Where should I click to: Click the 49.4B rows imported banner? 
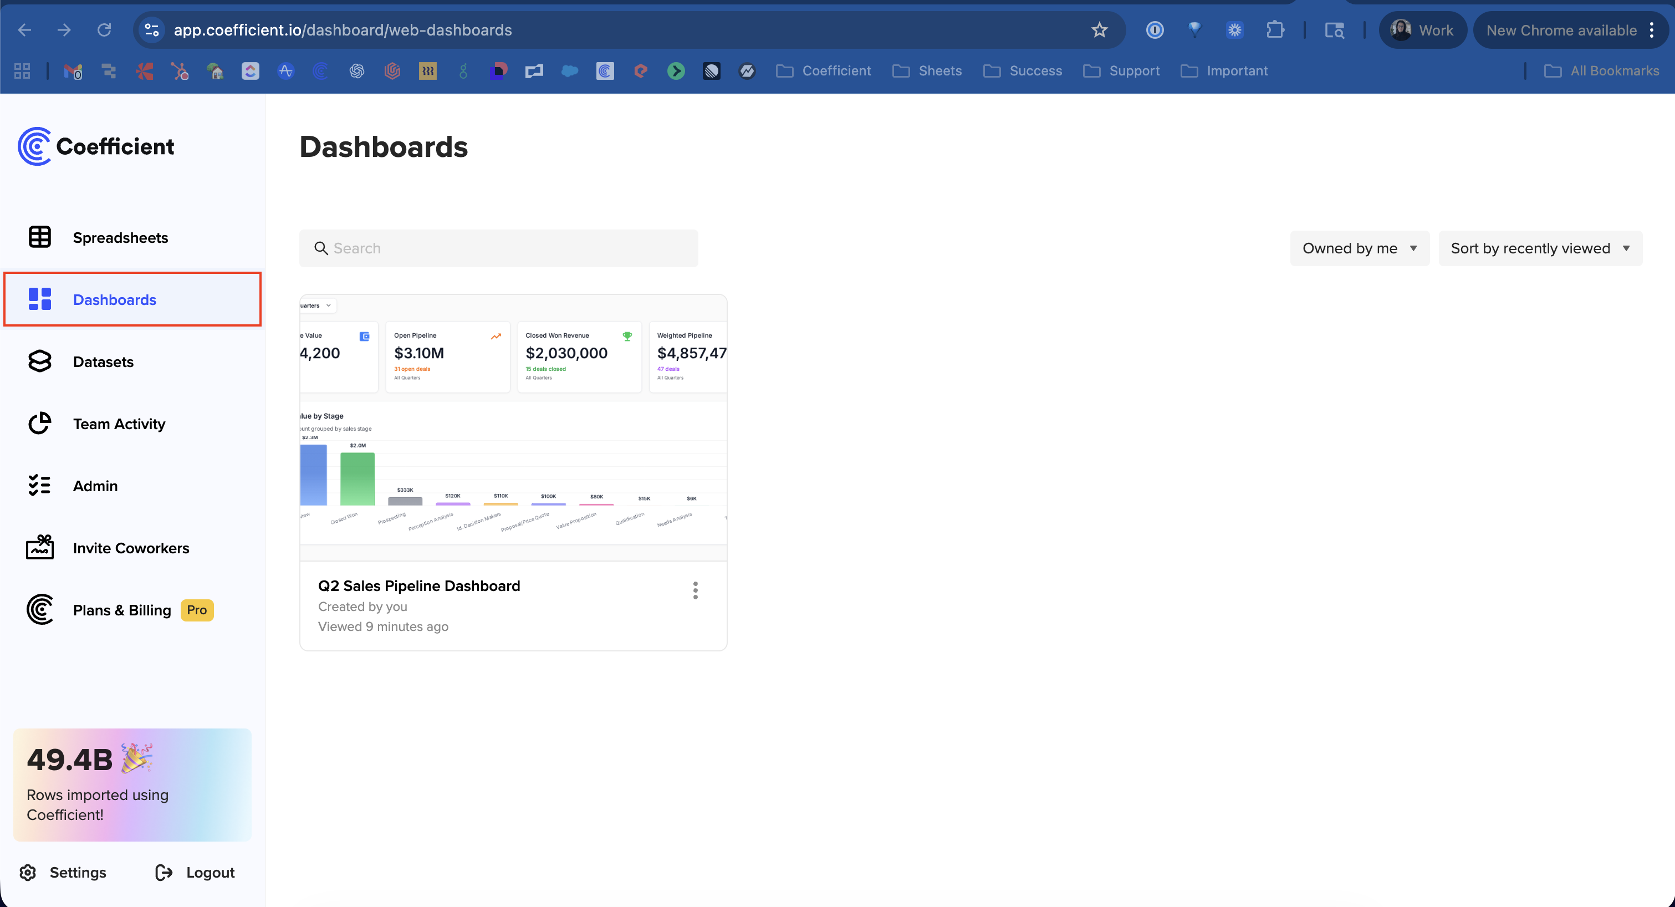pos(132,785)
